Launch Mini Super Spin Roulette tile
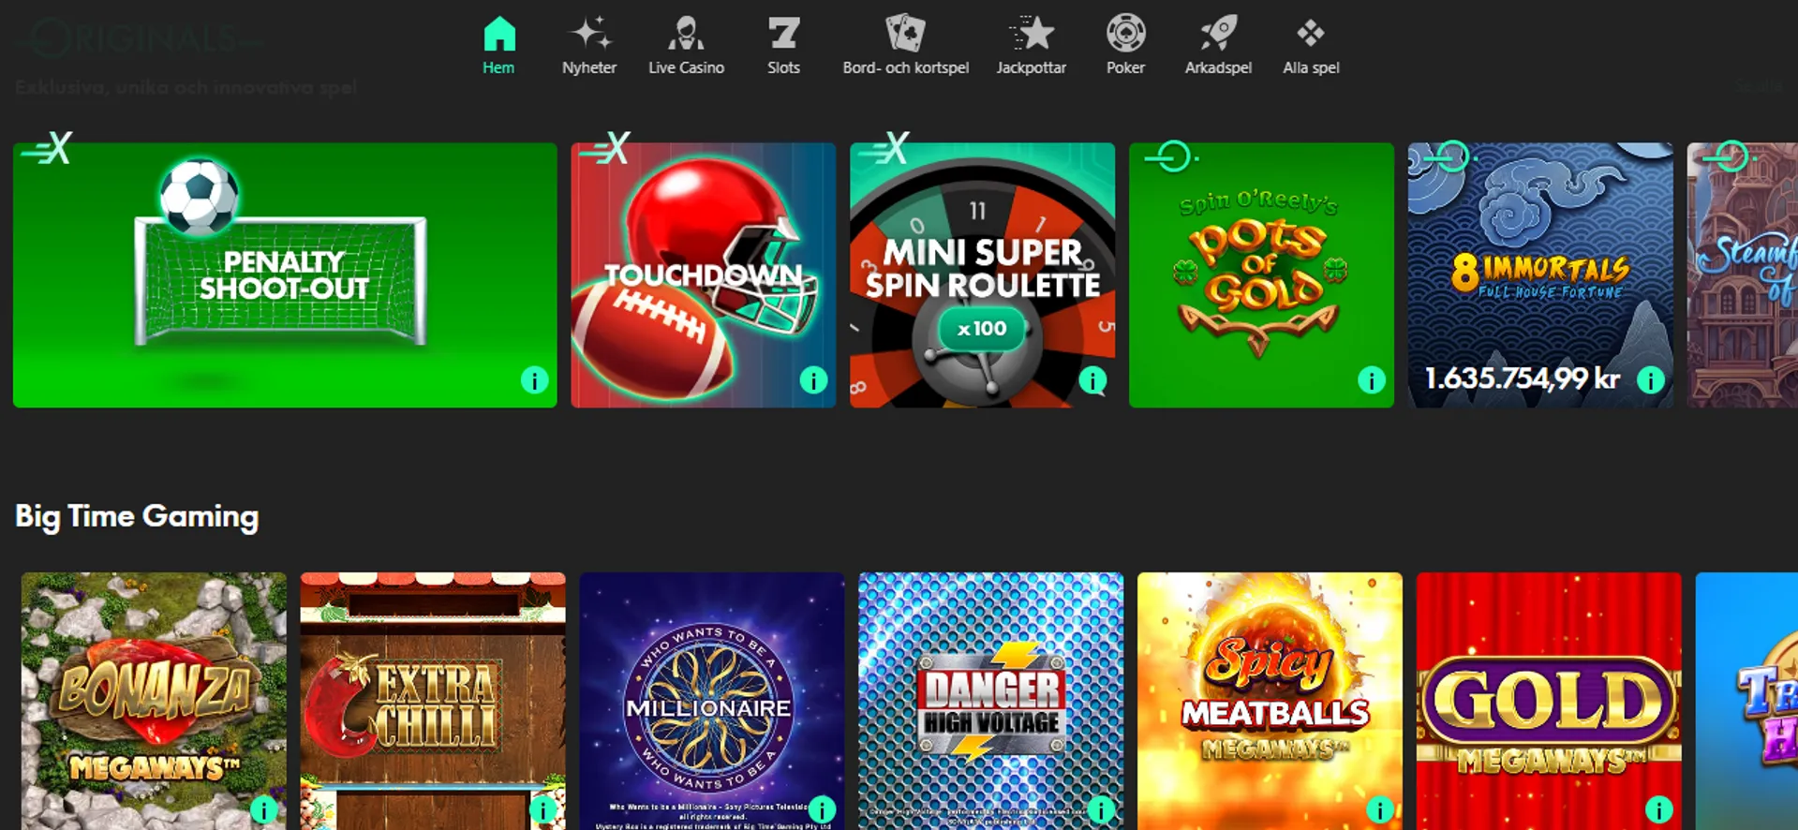The image size is (1798, 830). click(982, 275)
